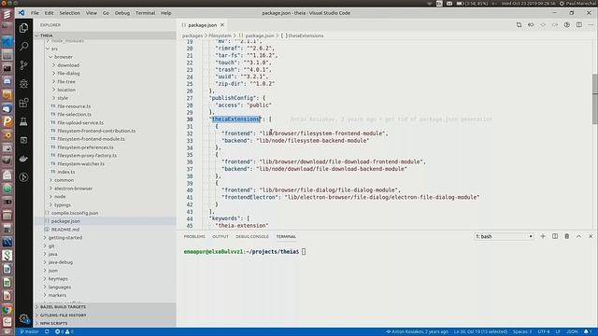
Task: Click the open changes icon in editor toolbar
Action: point(520,25)
